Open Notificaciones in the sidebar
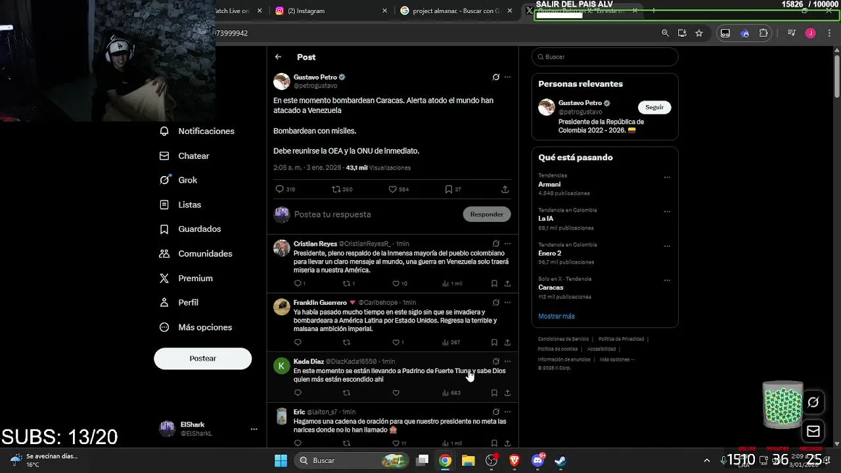Image resolution: width=841 pixels, height=473 pixels. coord(197,131)
